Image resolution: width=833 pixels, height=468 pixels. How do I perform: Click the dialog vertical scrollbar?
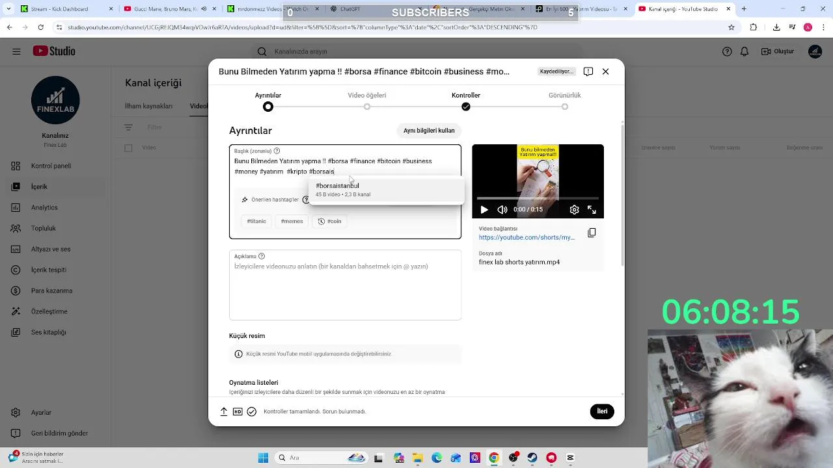pos(622,195)
